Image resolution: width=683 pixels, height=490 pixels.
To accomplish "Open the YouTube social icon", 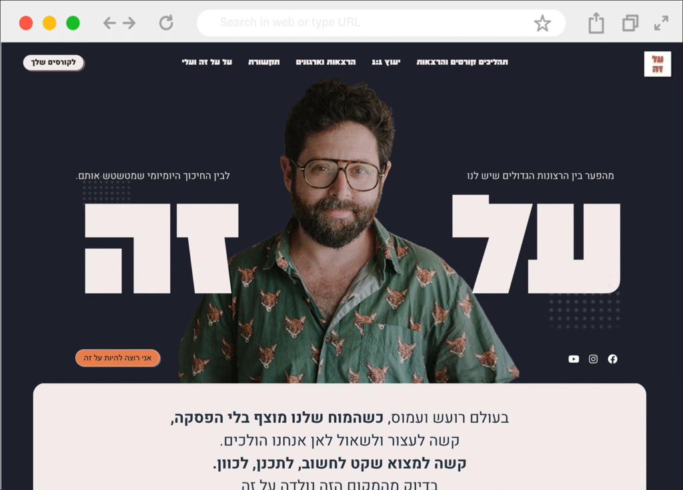I will tap(574, 359).
